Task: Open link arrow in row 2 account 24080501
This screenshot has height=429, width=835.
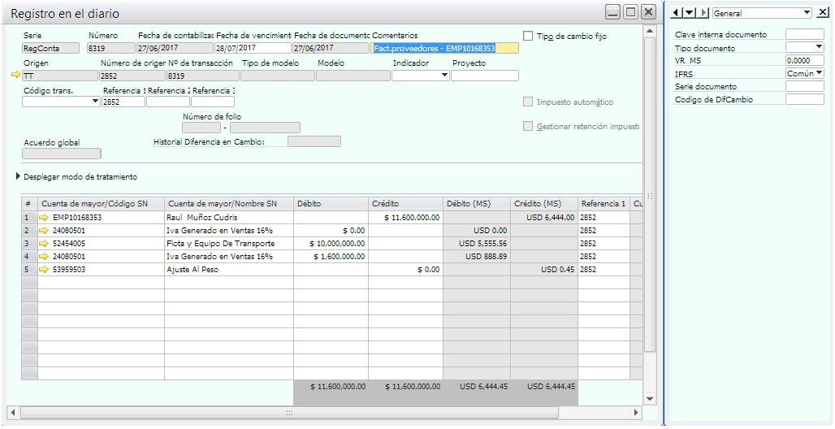Action: click(44, 231)
